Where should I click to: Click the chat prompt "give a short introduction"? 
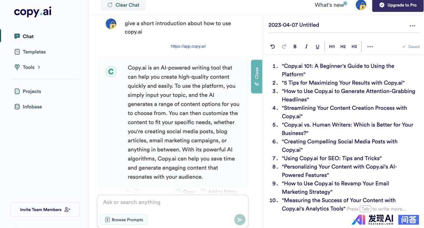178,27
